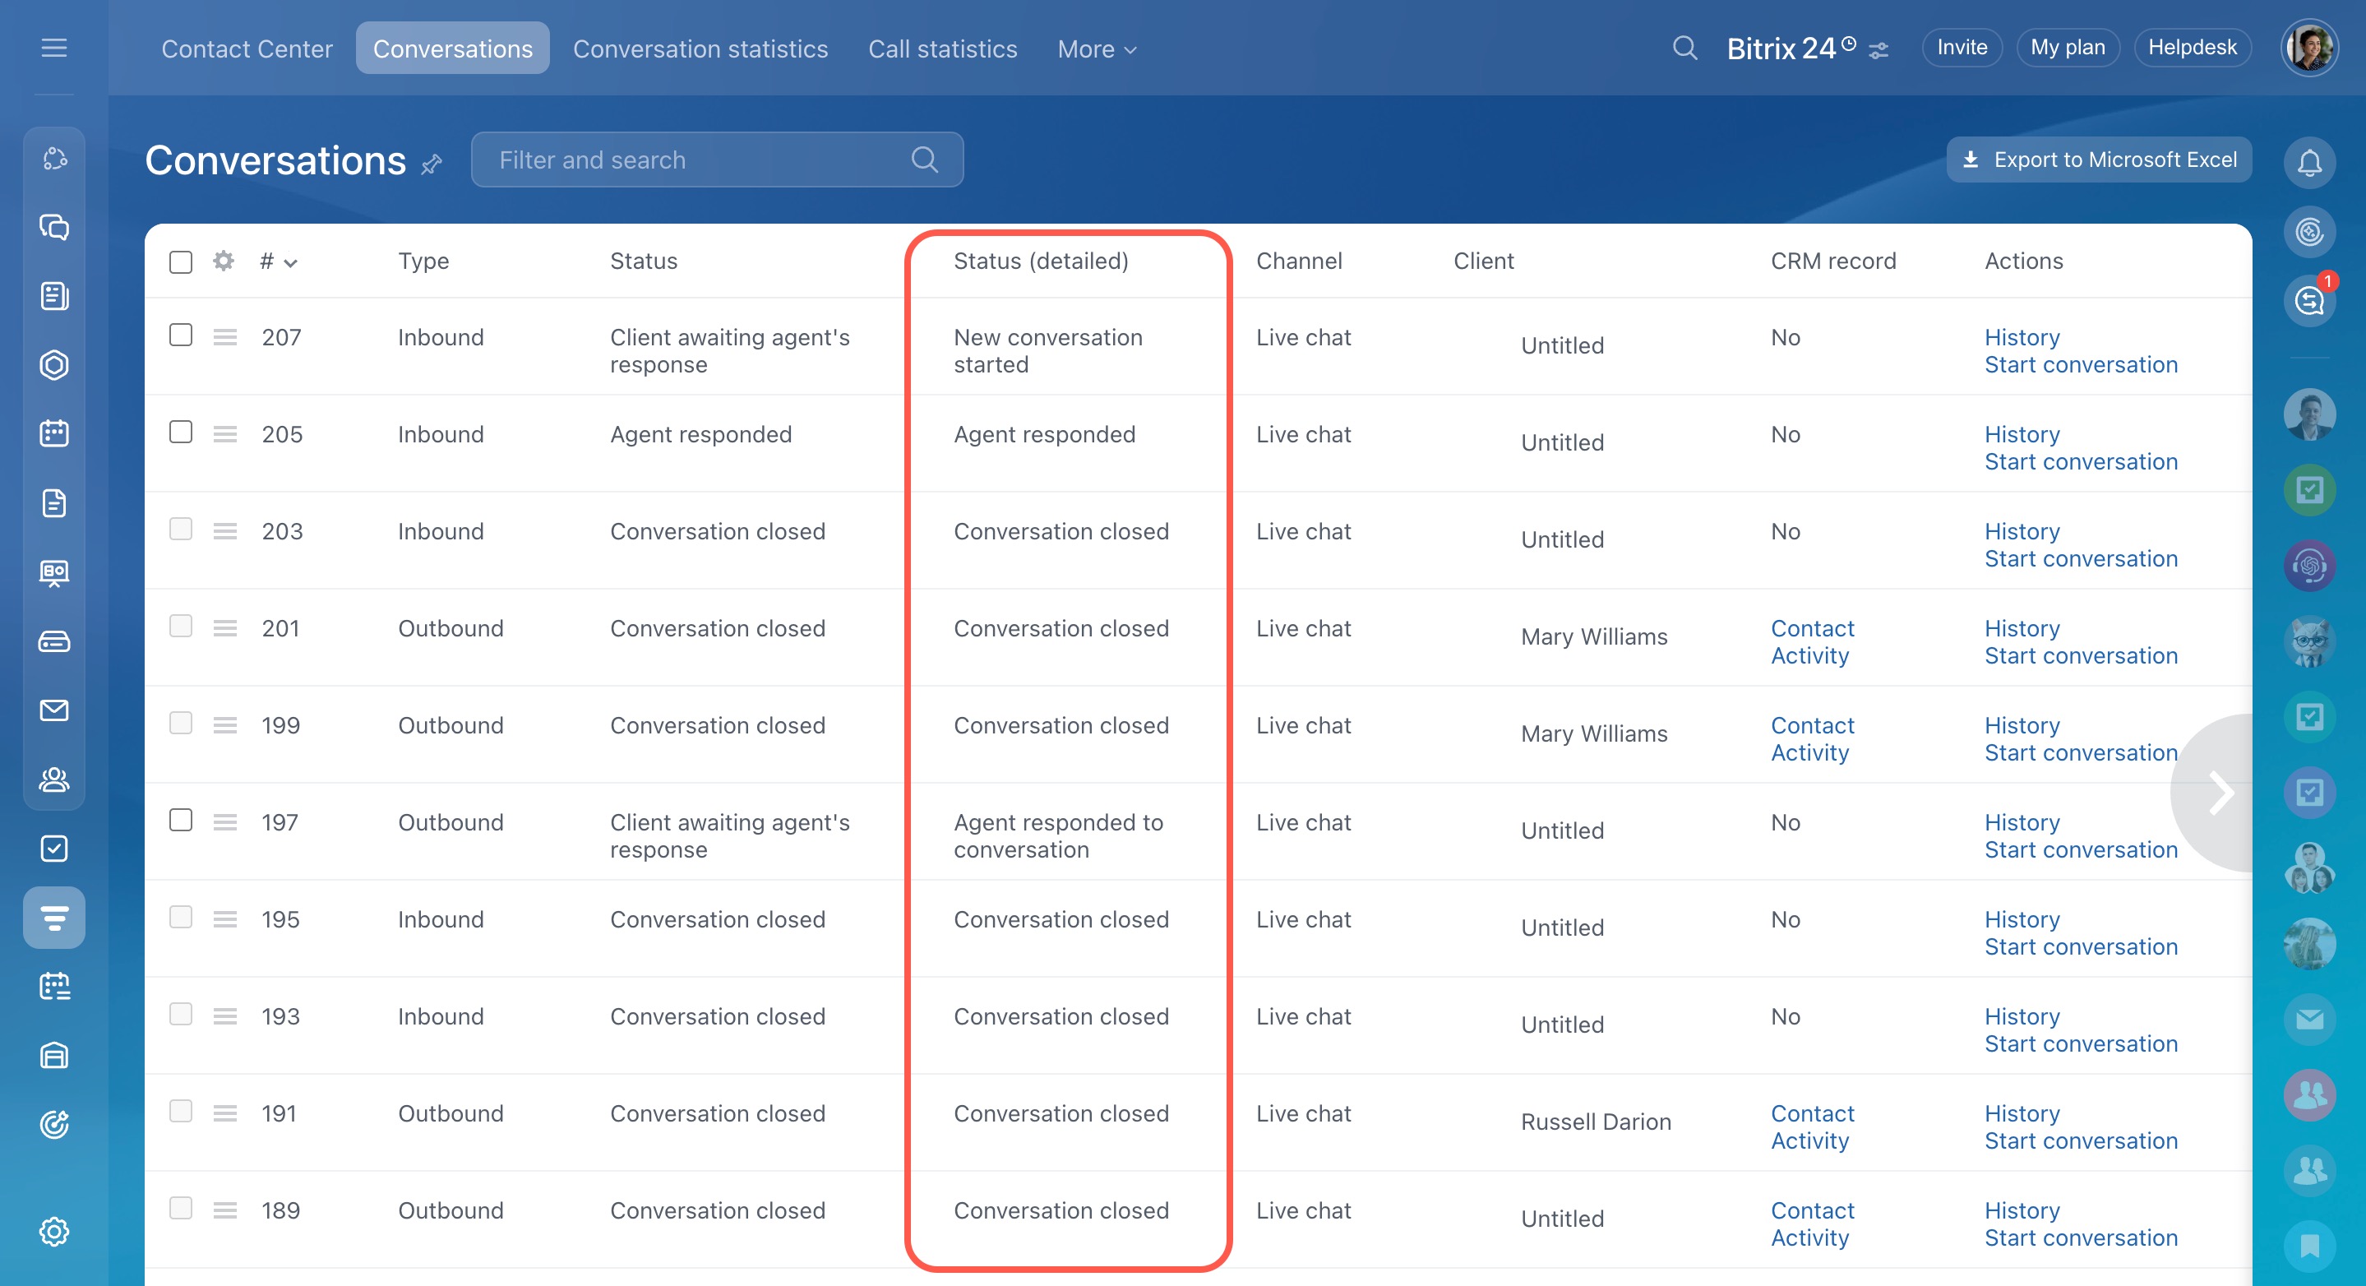Image resolution: width=2366 pixels, height=1286 pixels.
Task: Open the hamburger menu at top left
Action: click(x=54, y=48)
